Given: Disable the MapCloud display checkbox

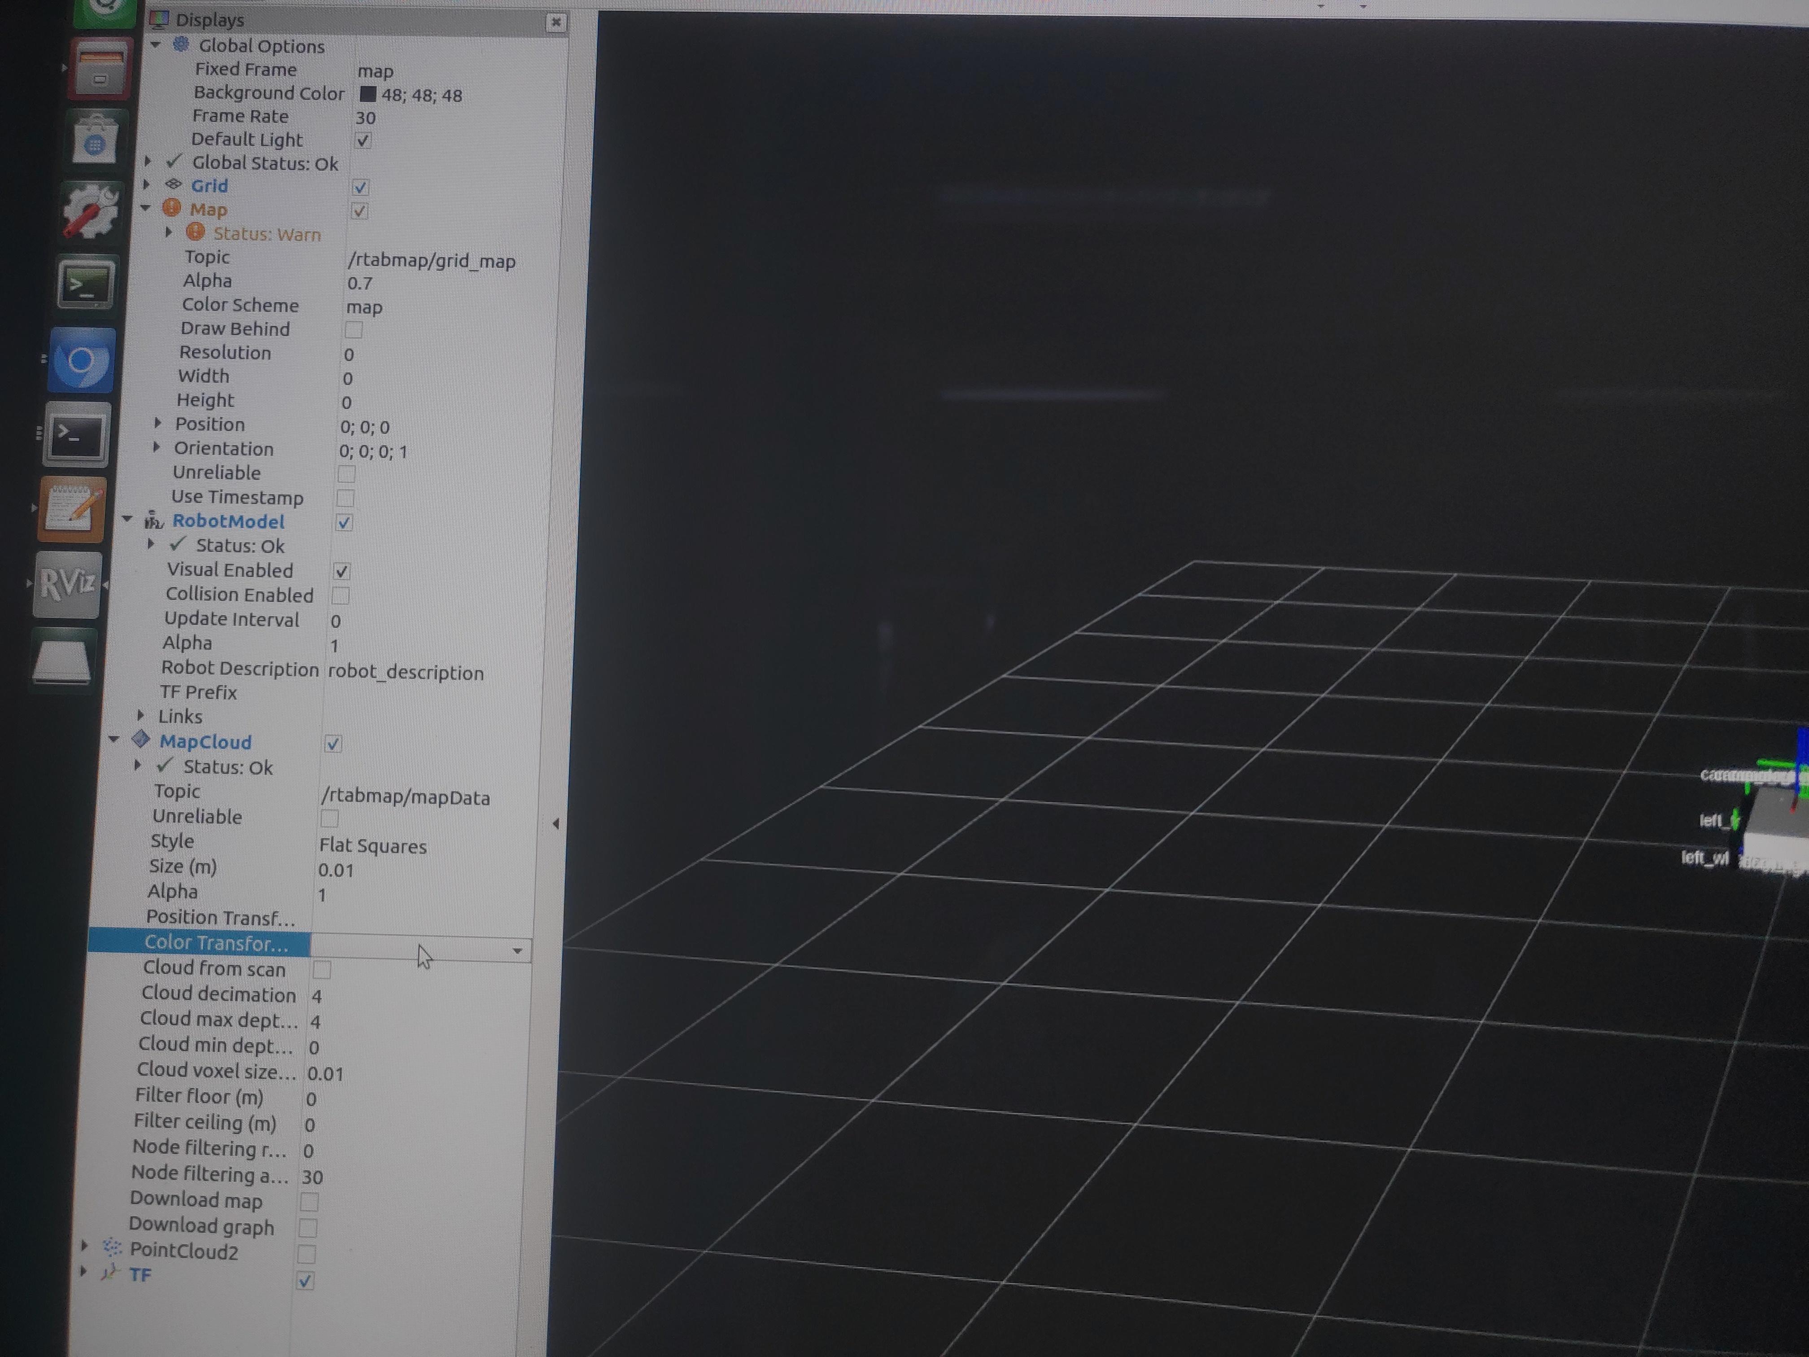Looking at the screenshot, I should pyautogui.click(x=333, y=743).
